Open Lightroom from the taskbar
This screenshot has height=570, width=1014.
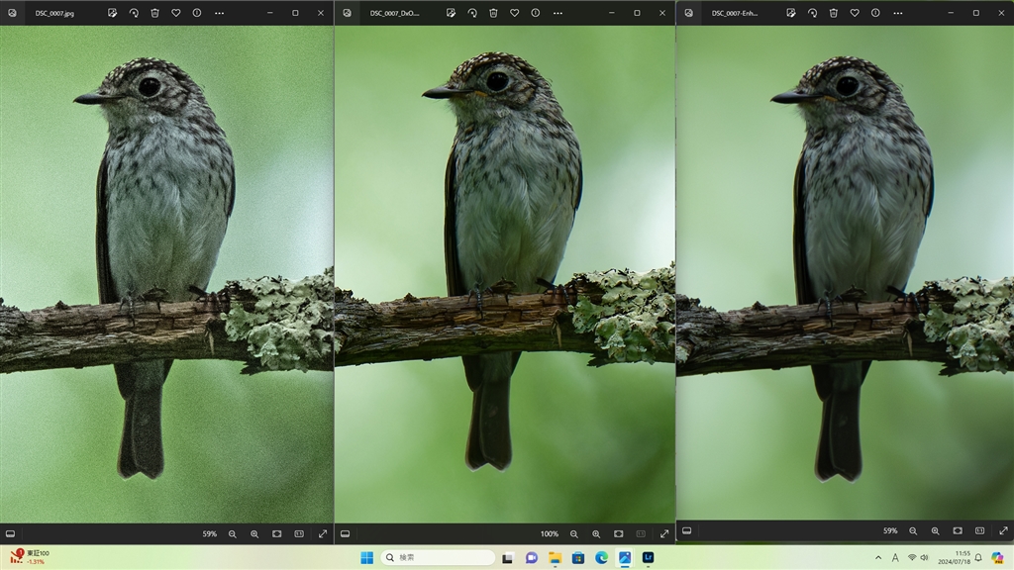[x=648, y=557]
